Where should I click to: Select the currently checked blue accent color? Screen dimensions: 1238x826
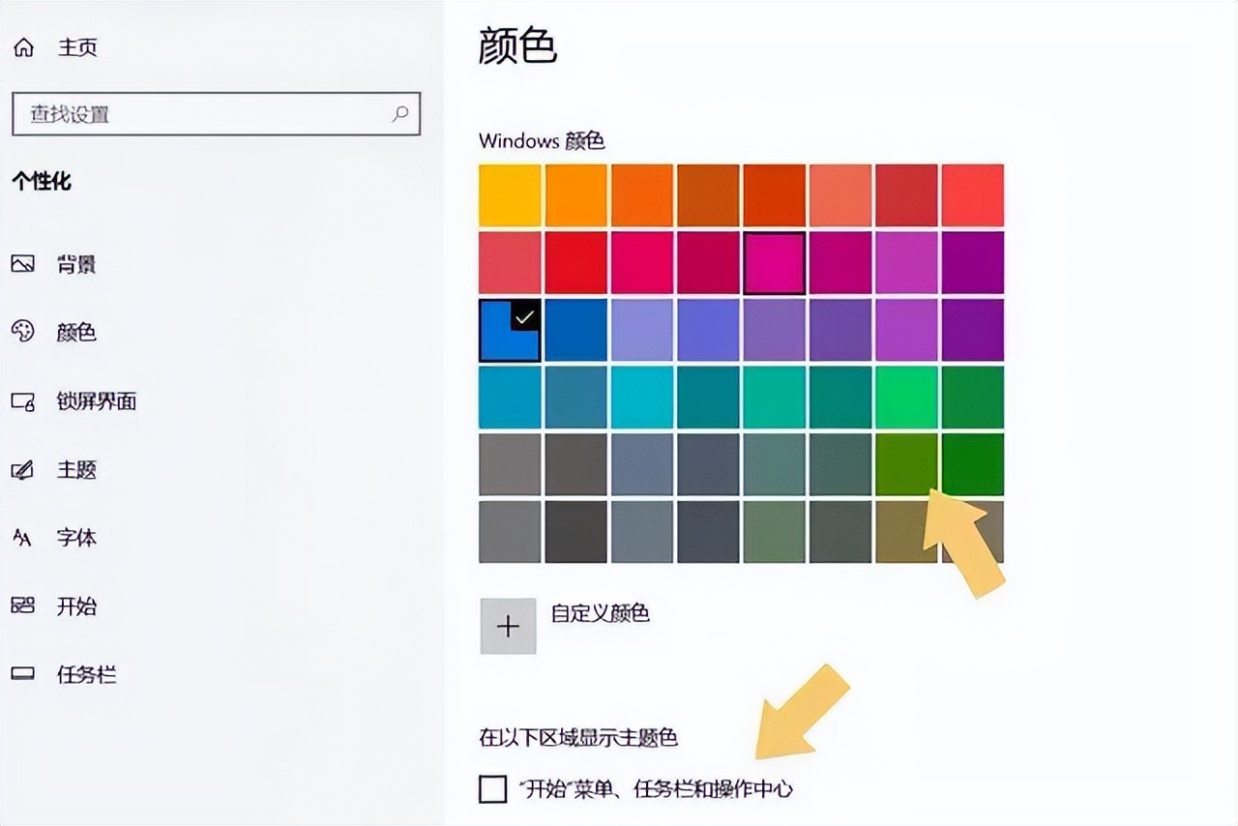[509, 329]
